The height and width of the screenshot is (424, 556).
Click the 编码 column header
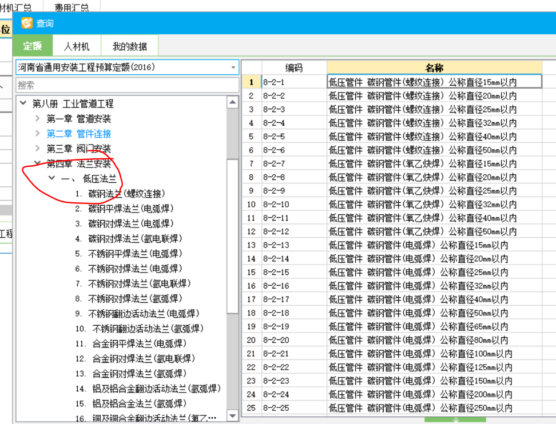click(294, 67)
